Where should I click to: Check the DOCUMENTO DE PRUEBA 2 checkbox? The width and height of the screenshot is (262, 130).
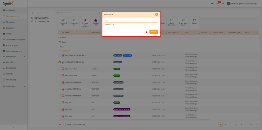tap(60, 55)
